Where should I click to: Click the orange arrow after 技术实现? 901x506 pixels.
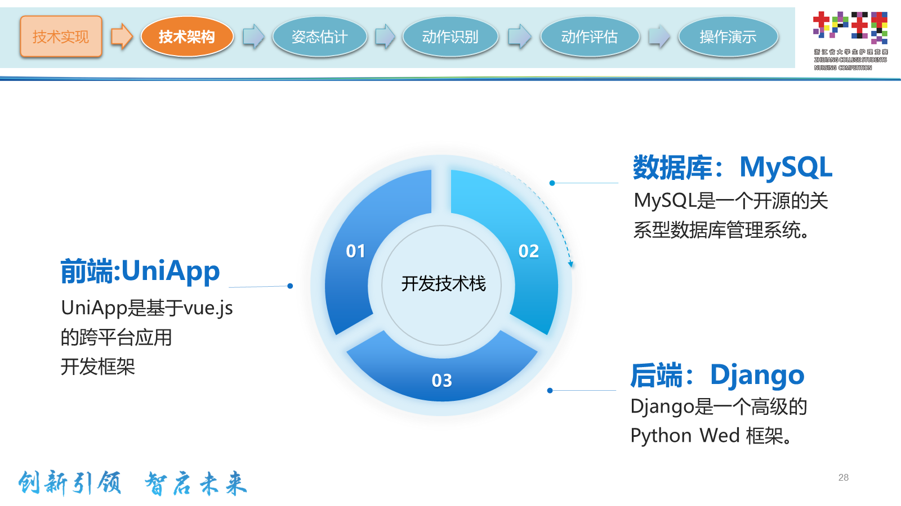coord(122,37)
